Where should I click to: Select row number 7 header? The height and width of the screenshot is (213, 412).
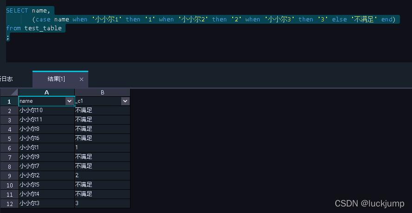(9, 157)
